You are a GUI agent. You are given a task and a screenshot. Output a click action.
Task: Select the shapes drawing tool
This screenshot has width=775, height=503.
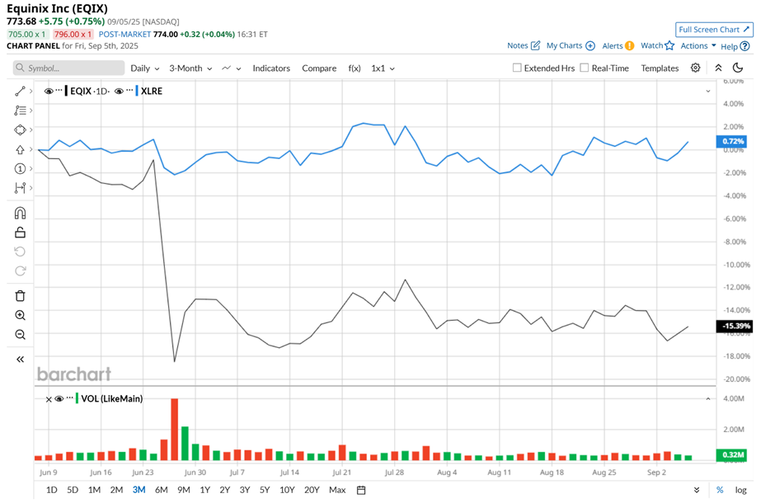(20, 130)
